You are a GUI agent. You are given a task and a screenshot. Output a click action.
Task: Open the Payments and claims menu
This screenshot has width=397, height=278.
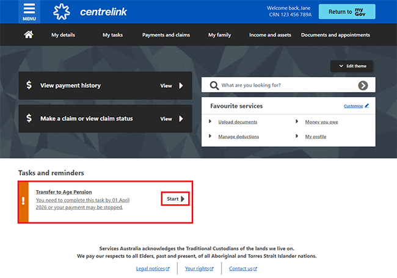(x=166, y=35)
